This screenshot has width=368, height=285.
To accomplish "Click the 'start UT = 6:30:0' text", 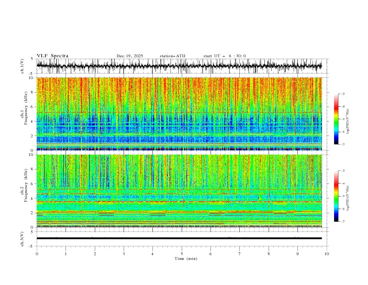I will tap(224, 56).
